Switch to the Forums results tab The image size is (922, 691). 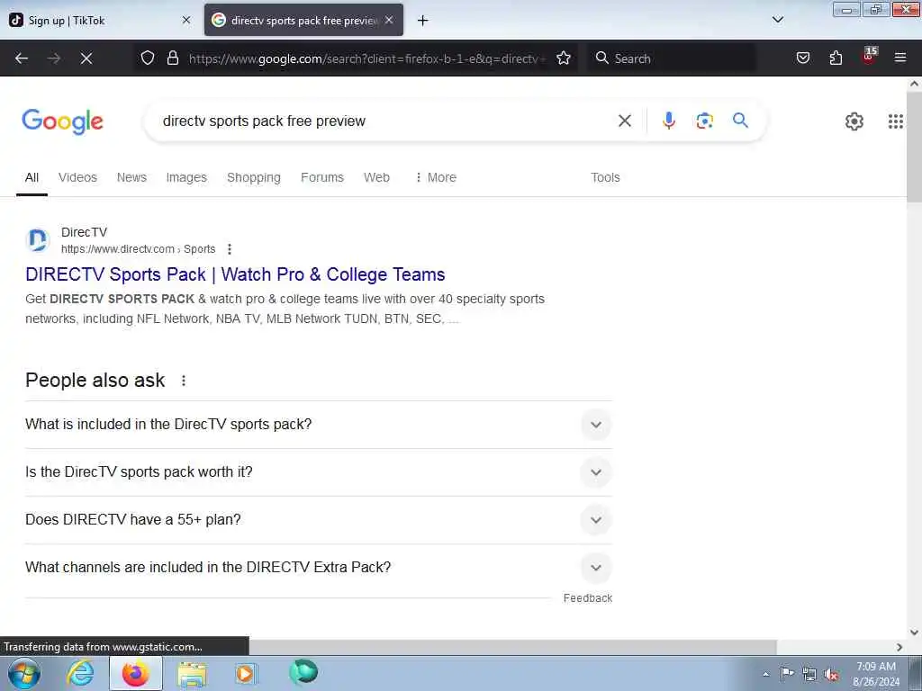tap(322, 177)
